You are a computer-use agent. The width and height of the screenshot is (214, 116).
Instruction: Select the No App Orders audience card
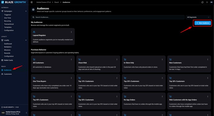click(144, 101)
